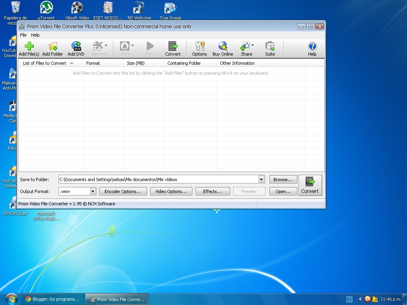407x305 pixels.
Task: Expand the Save to Folder path dropdown
Action: pos(261,180)
